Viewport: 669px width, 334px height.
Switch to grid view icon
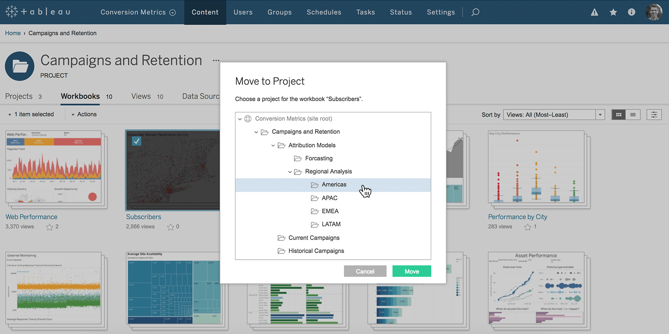pyautogui.click(x=618, y=114)
